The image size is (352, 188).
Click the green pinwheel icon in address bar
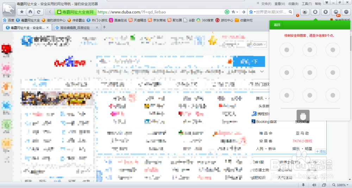pyautogui.click(x=227, y=12)
